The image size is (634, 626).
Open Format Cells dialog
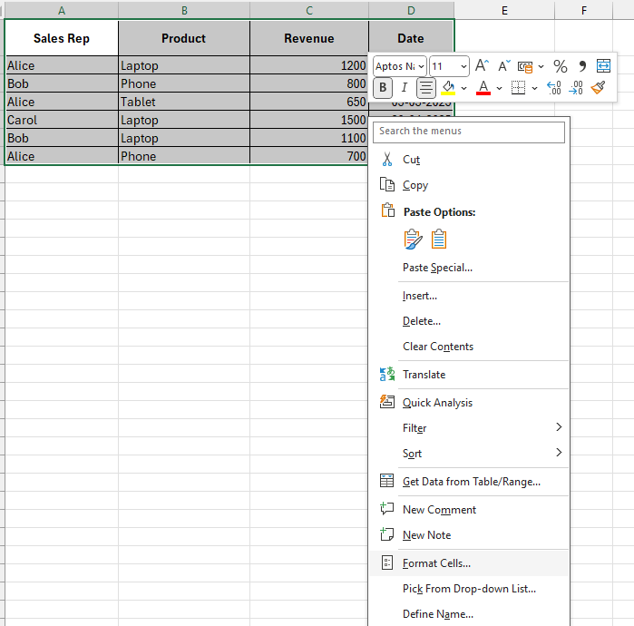tap(469, 563)
